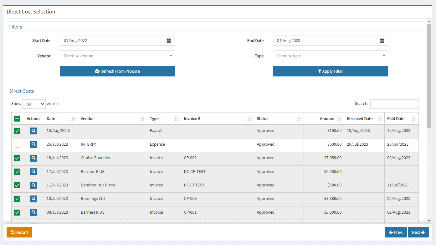Uncheck the Choice Sparkies row

click(x=17, y=158)
